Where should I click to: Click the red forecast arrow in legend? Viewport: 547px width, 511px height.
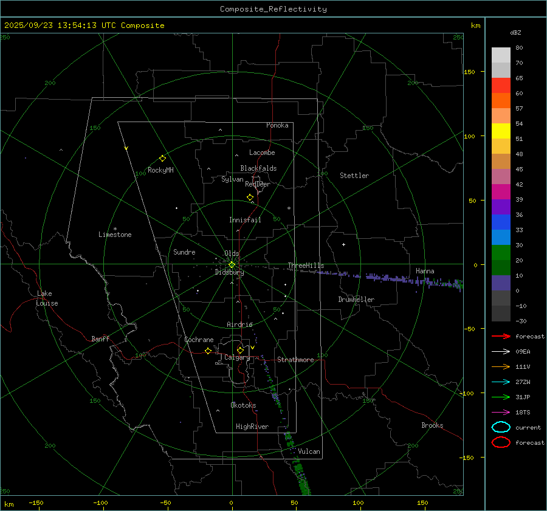[x=501, y=336]
